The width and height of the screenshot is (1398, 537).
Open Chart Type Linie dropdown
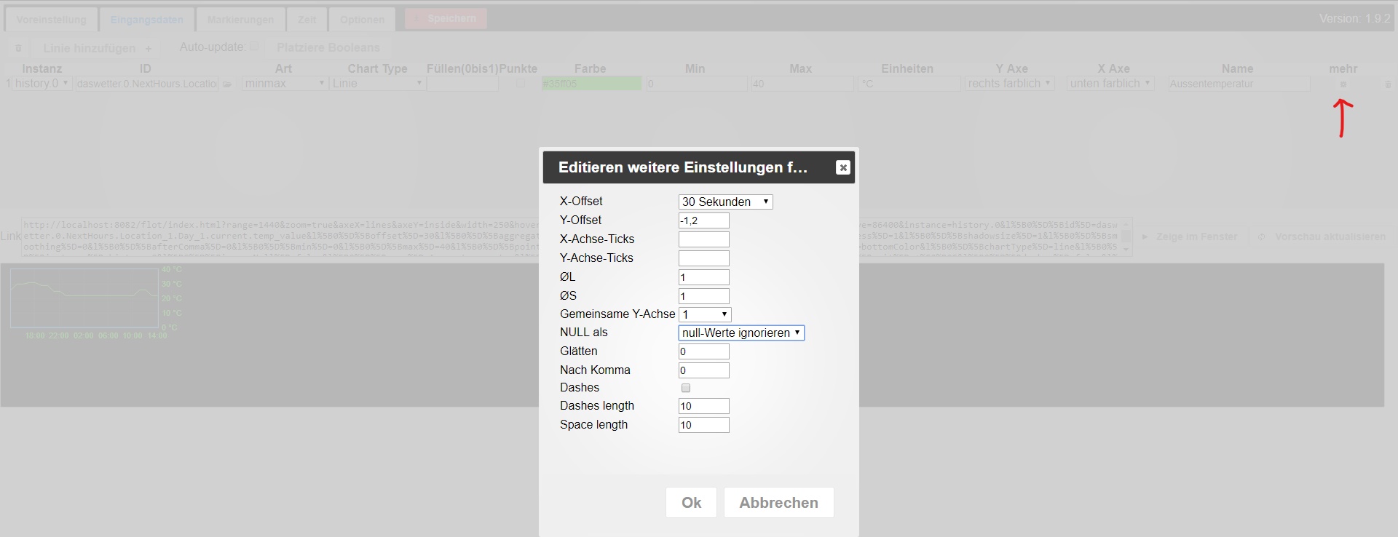[x=377, y=84]
